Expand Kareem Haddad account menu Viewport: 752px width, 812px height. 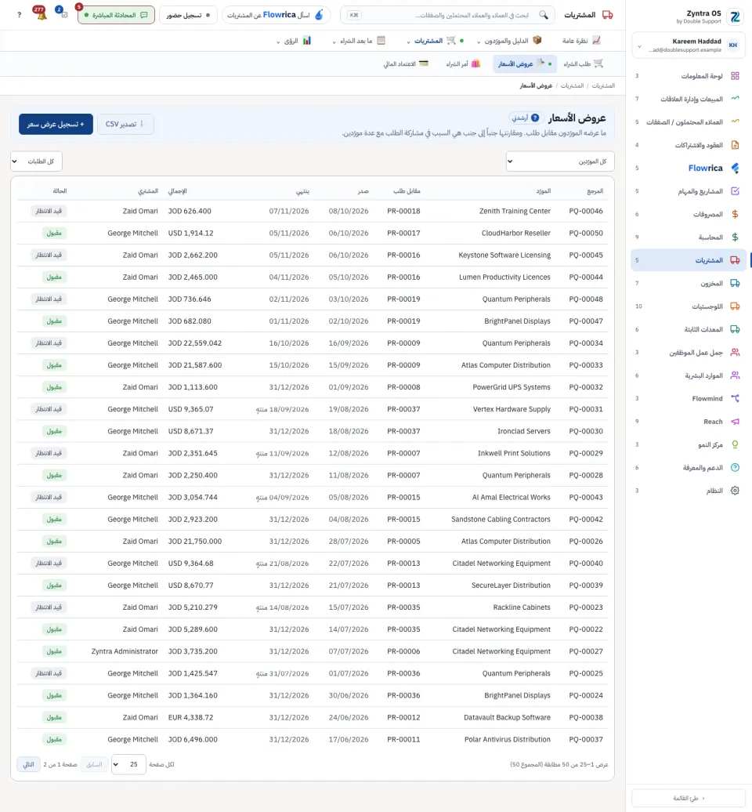click(689, 45)
